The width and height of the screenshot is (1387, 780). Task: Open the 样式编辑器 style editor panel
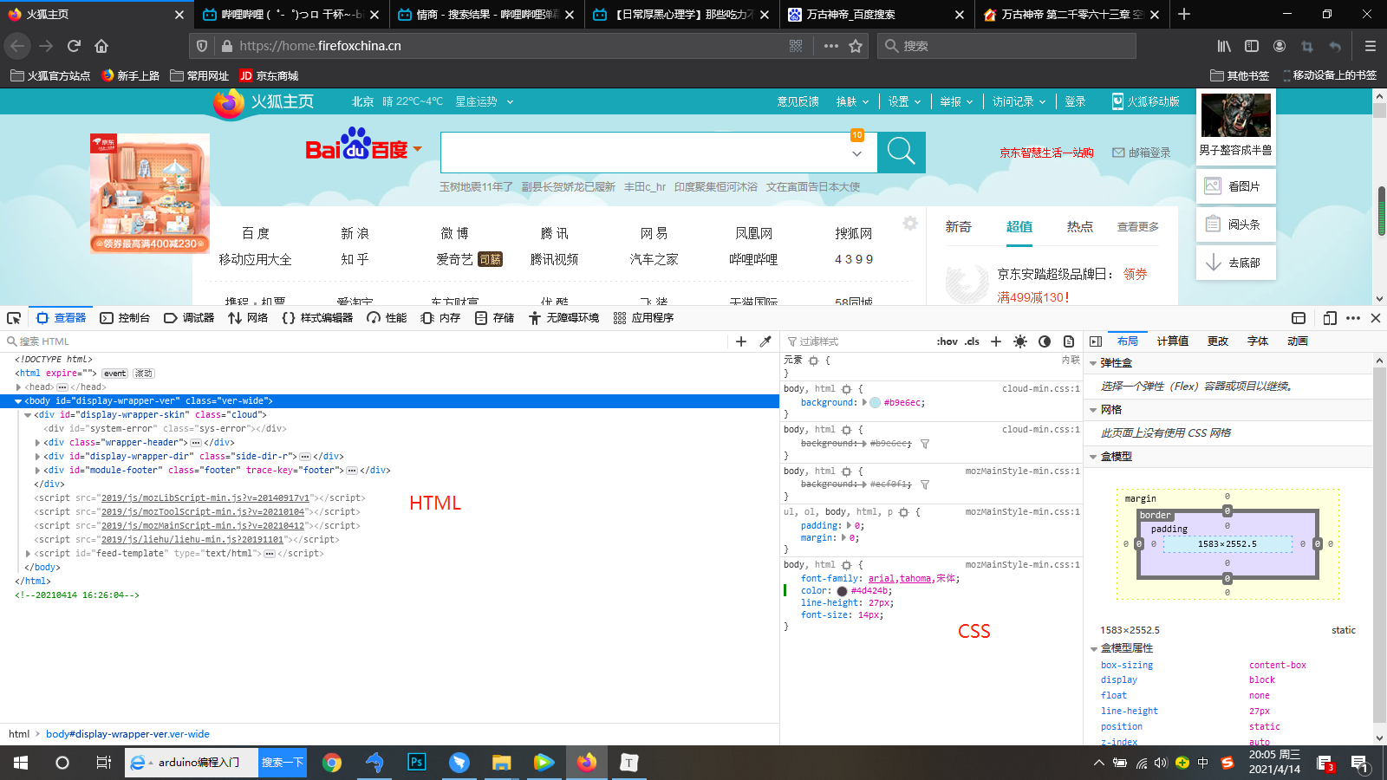[x=317, y=318]
